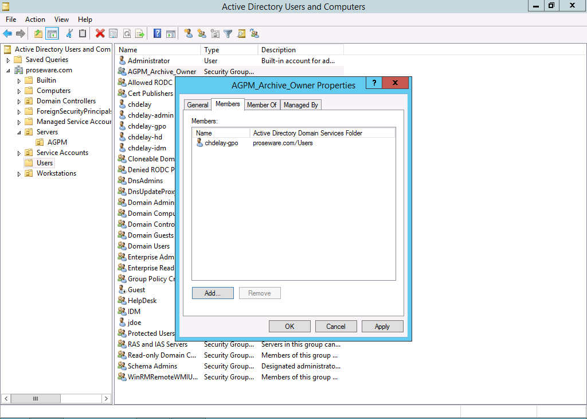The height and width of the screenshot is (419, 587).
Task: Click the Add... button
Action: coord(213,293)
